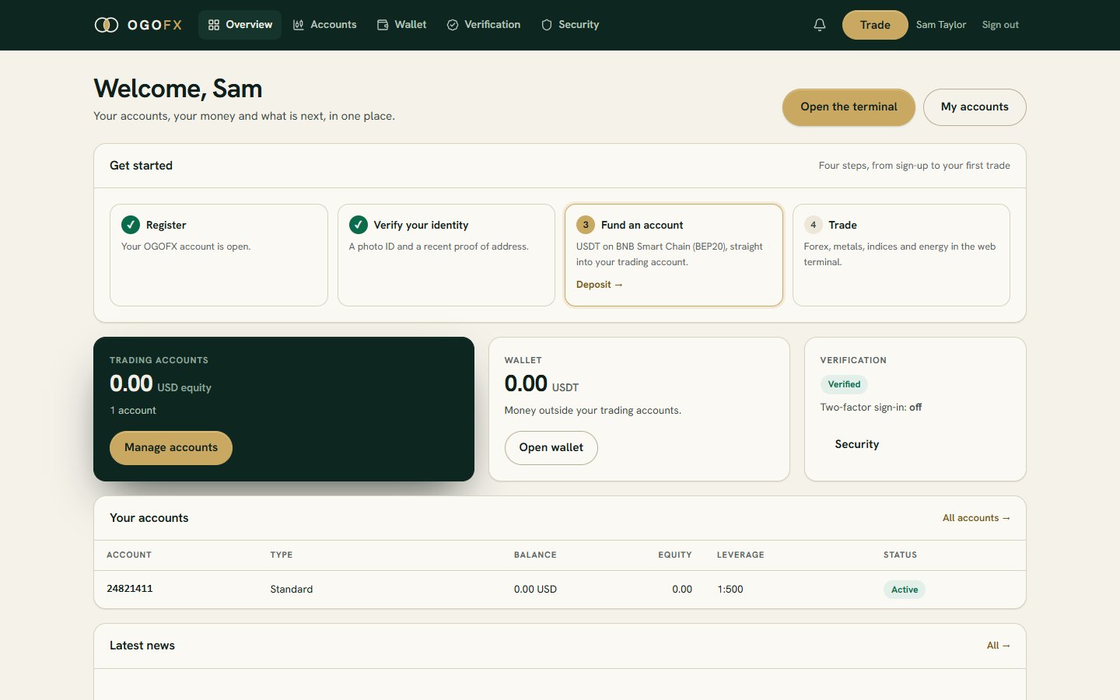
Task: Click step 4 badge on Trade card
Action: 814,225
